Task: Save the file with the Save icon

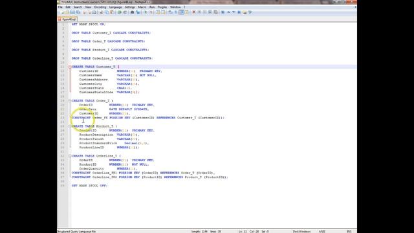Action: [72, 12]
